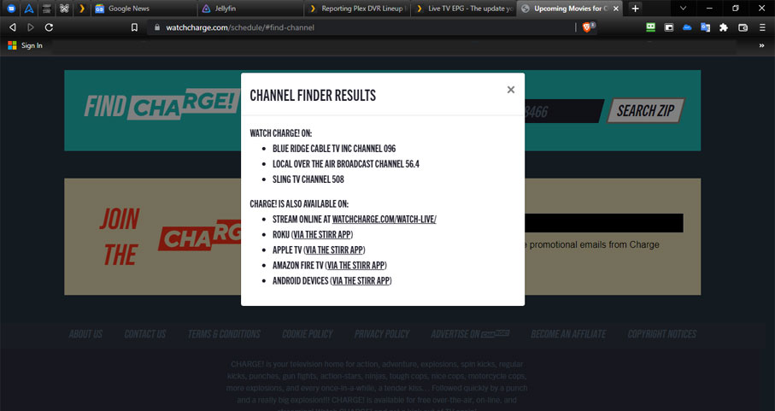Reload the current page
Viewport: 775px width, 411px height.
pyautogui.click(x=49, y=27)
